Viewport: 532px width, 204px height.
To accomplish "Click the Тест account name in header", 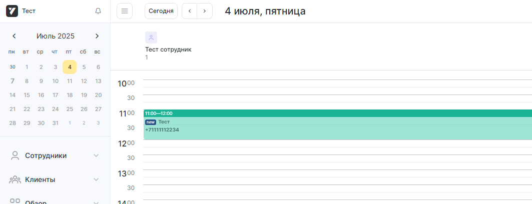I will 29,11.
